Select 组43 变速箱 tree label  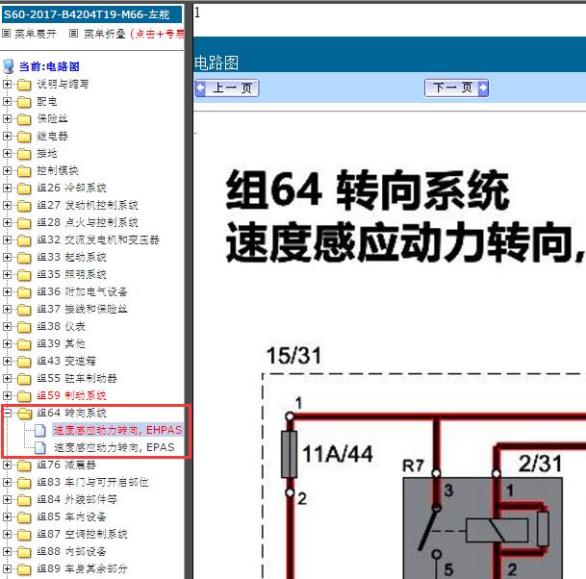coord(66,362)
